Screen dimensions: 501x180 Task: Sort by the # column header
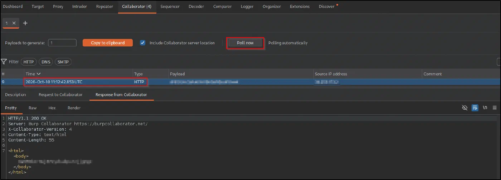pos(12,74)
